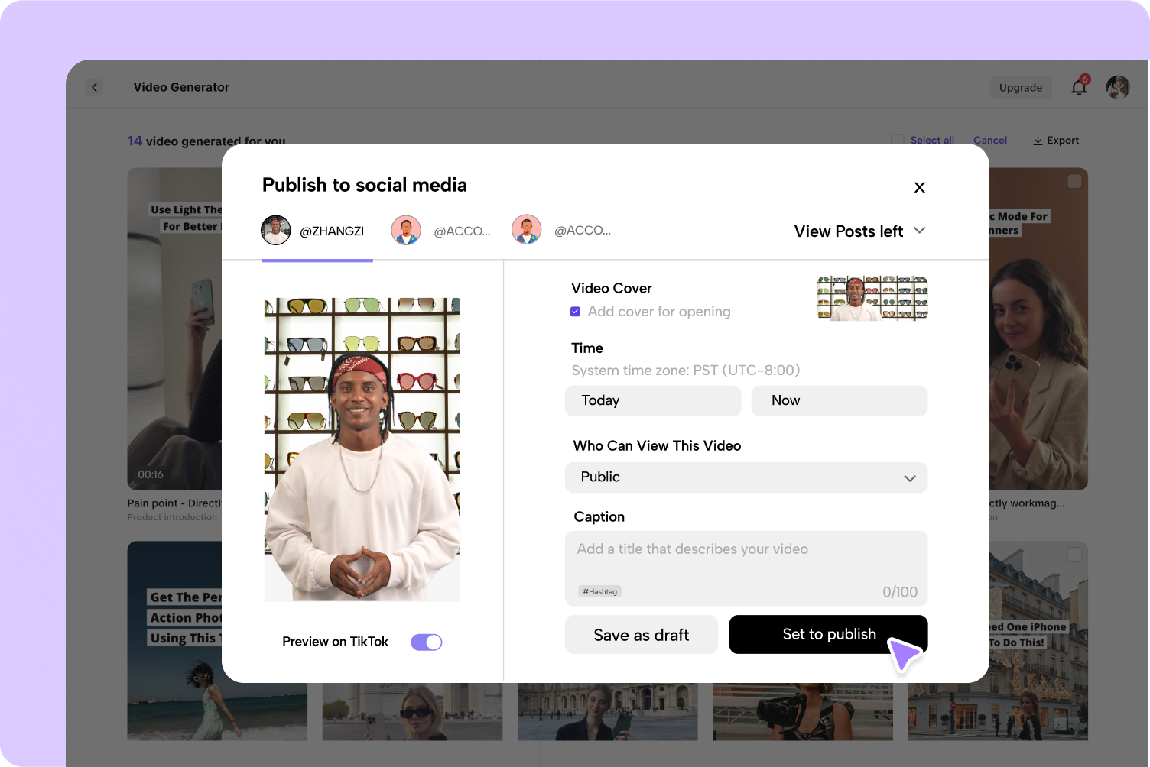
Task: Click the video preview image in dialog
Action: (362, 450)
